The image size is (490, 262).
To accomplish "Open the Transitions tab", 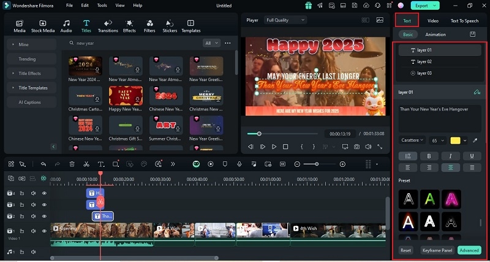I will (108, 26).
